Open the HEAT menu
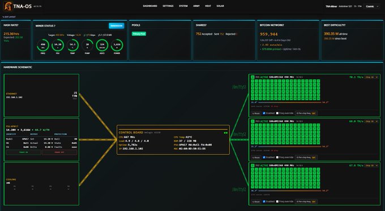Viewport: 385px width, 211px height. (x=208, y=6)
